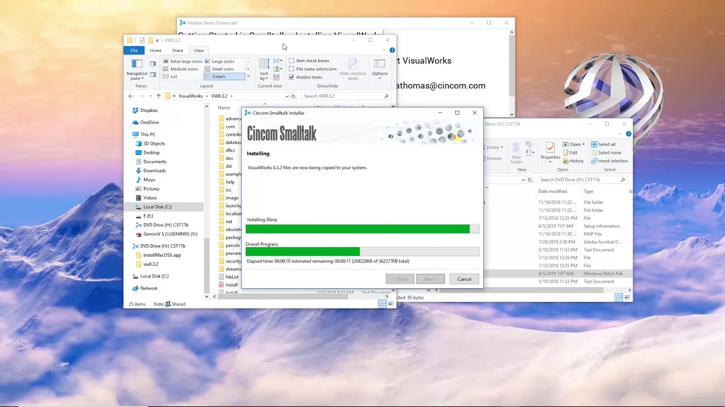This screenshot has height=407, width=725.
Task: Click the Name column header in VW8.3.2
Action: click(x=224, y=107)
